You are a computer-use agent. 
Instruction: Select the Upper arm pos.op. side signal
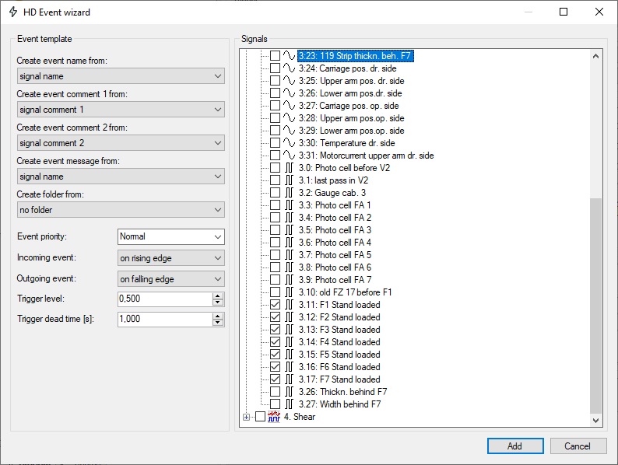351,118
